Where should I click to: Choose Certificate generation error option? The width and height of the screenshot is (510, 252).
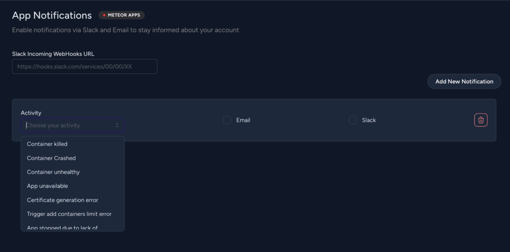[63, 200]
